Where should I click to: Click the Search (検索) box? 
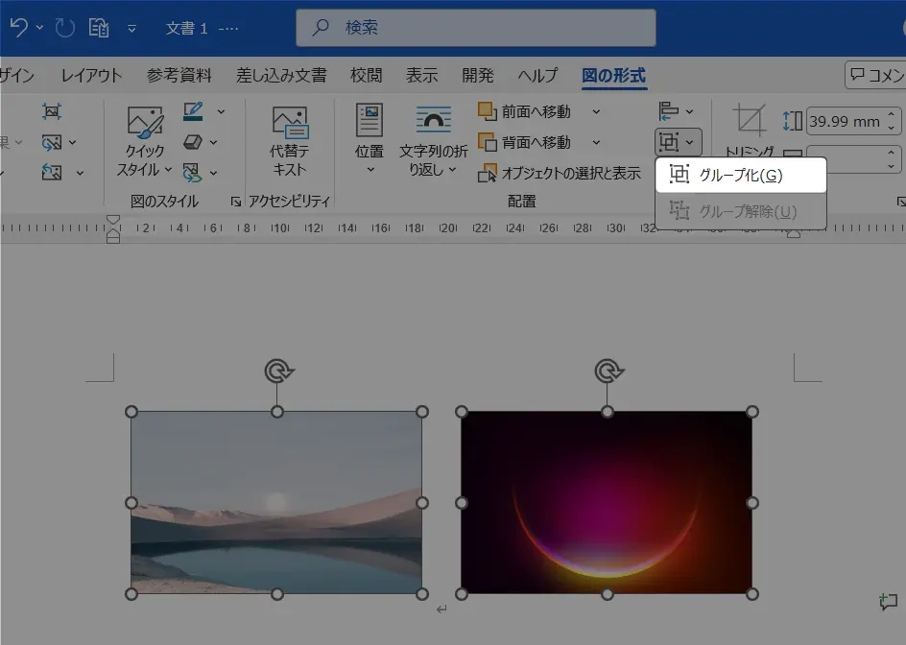point(475,27)
